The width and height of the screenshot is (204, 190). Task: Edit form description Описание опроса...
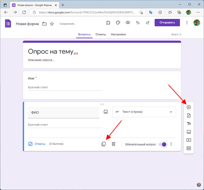(41, 60)
